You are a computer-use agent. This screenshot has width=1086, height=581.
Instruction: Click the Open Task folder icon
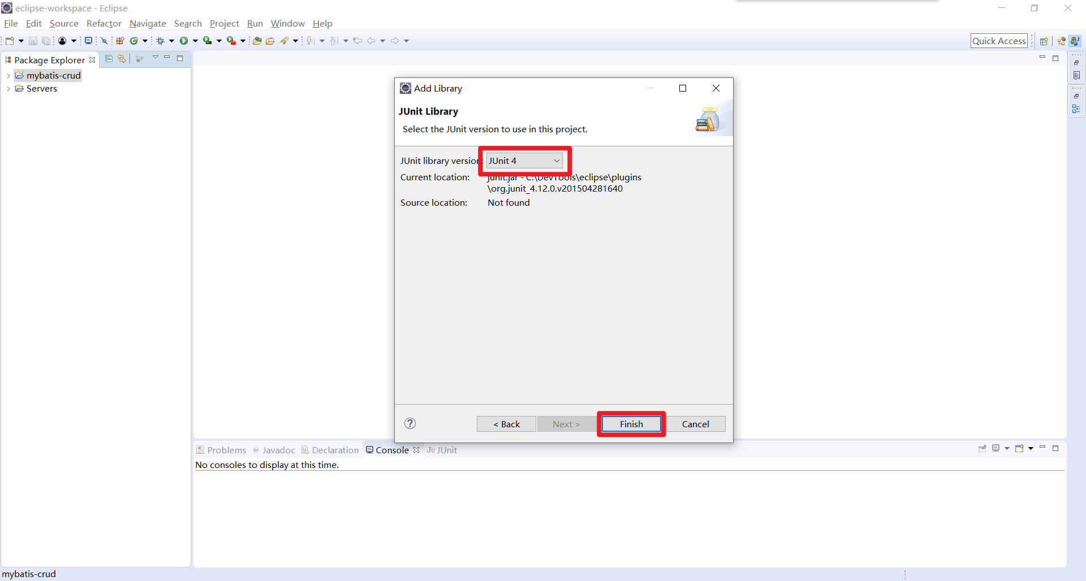point(270,41)
